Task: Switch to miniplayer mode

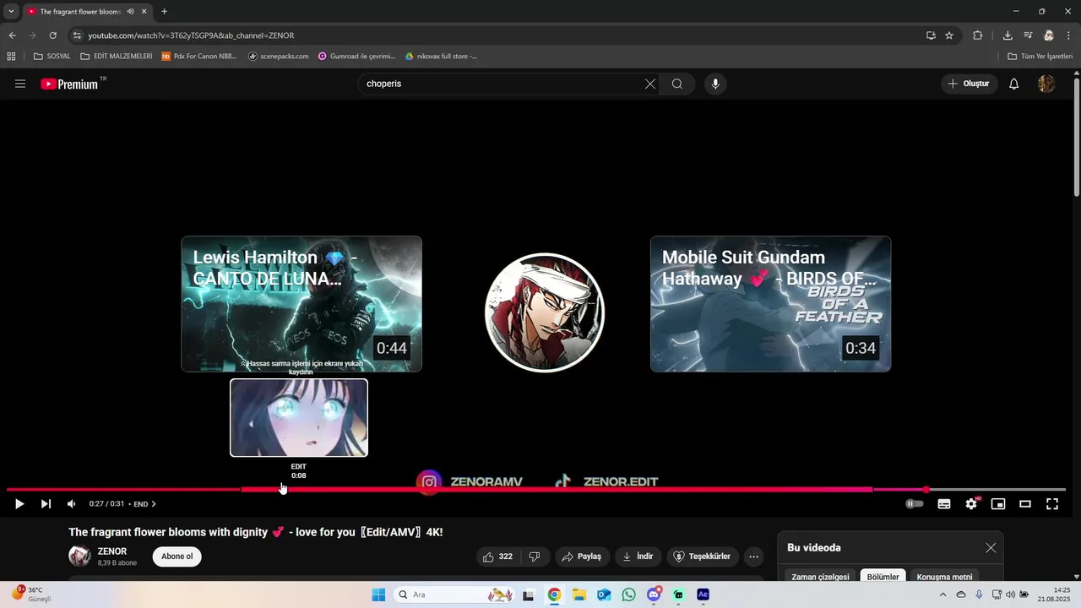Action: (998, 504)
